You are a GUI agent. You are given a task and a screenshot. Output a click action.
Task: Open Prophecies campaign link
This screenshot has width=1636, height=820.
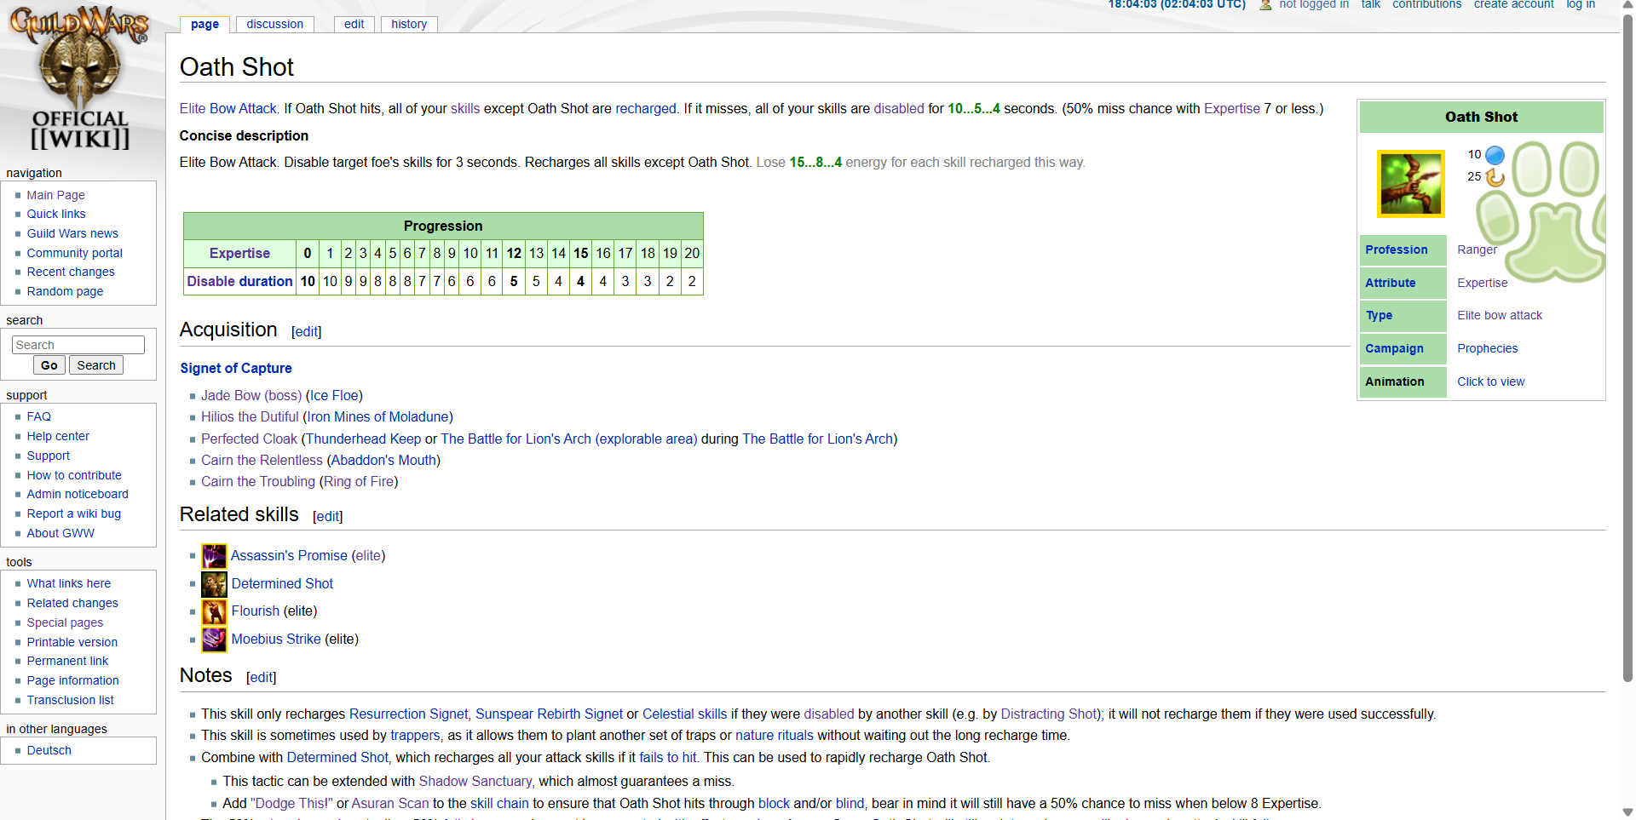pyautogui.click(x=1487, y=348)
